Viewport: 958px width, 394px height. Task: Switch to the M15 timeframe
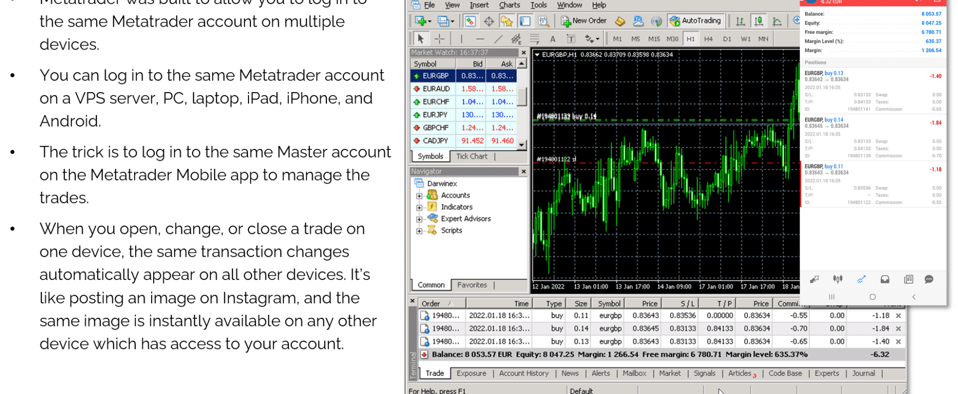pyautogui.click(x=654, y=39)
